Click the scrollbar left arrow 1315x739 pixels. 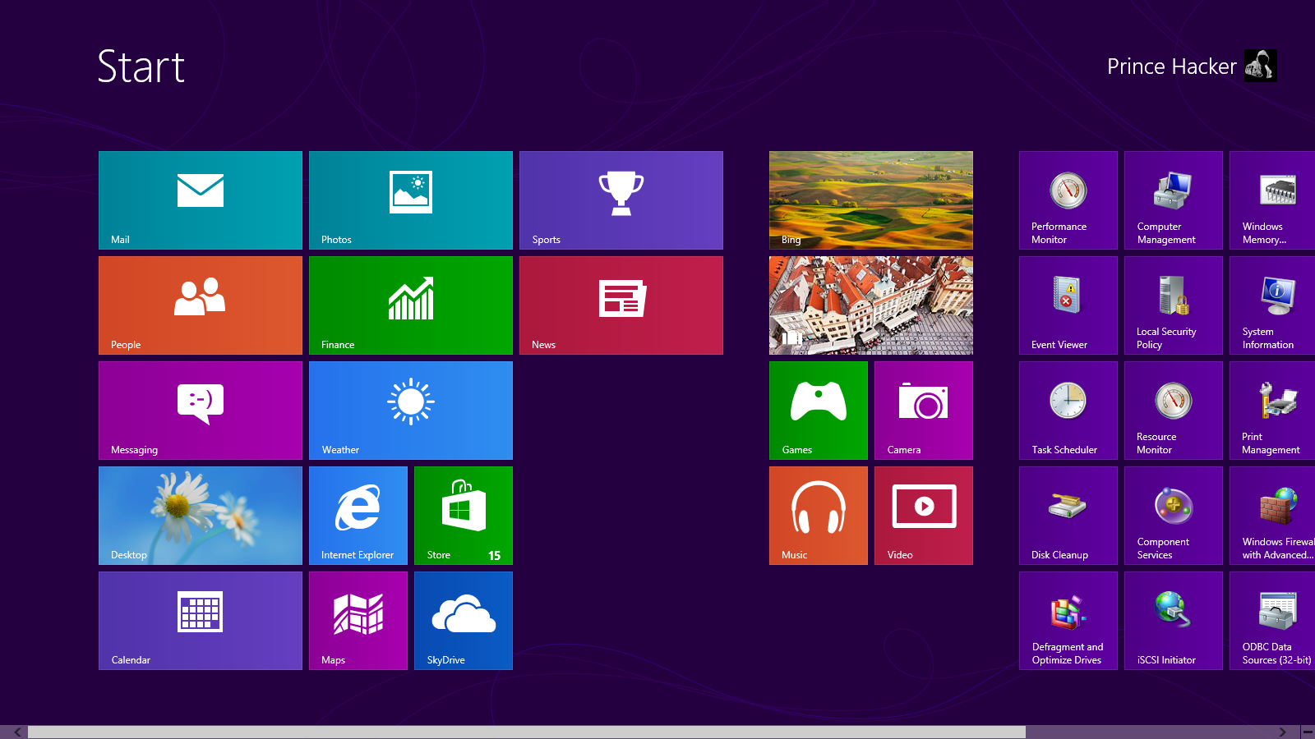click(17, 732)
